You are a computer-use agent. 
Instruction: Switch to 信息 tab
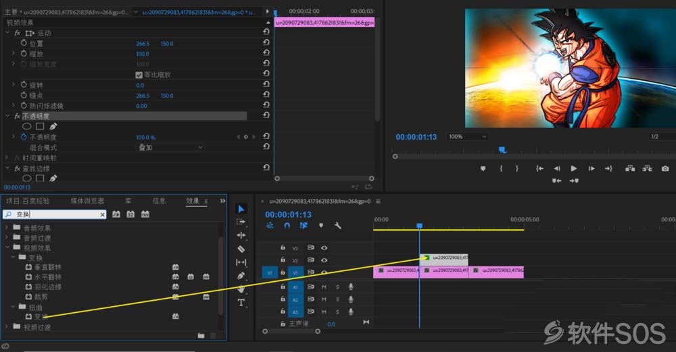click(x=159, y=201)
